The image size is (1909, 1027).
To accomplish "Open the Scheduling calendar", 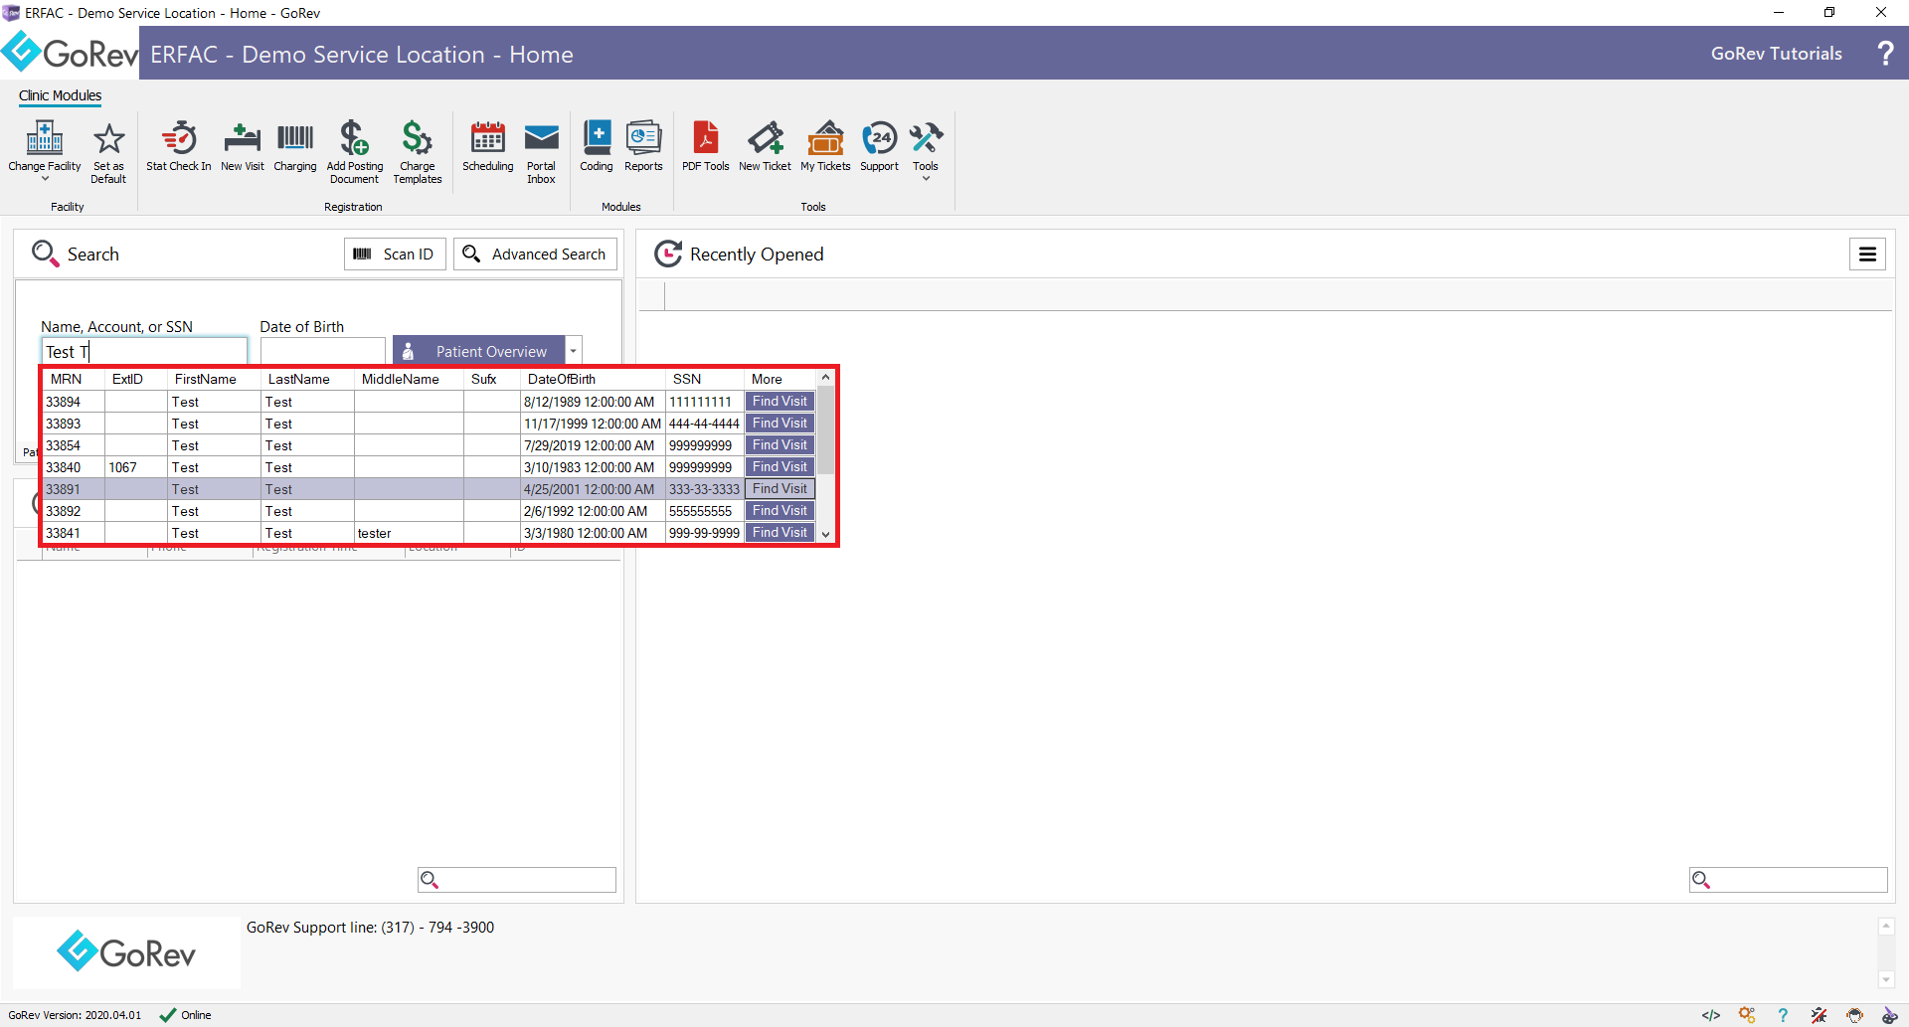I will pos(488,146).
